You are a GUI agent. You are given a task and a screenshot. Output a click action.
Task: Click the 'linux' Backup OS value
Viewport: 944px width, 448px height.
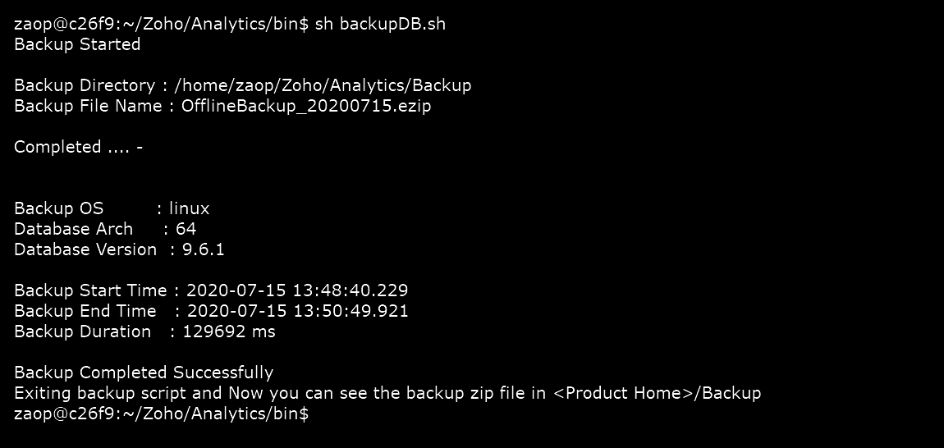coord(189,208)
